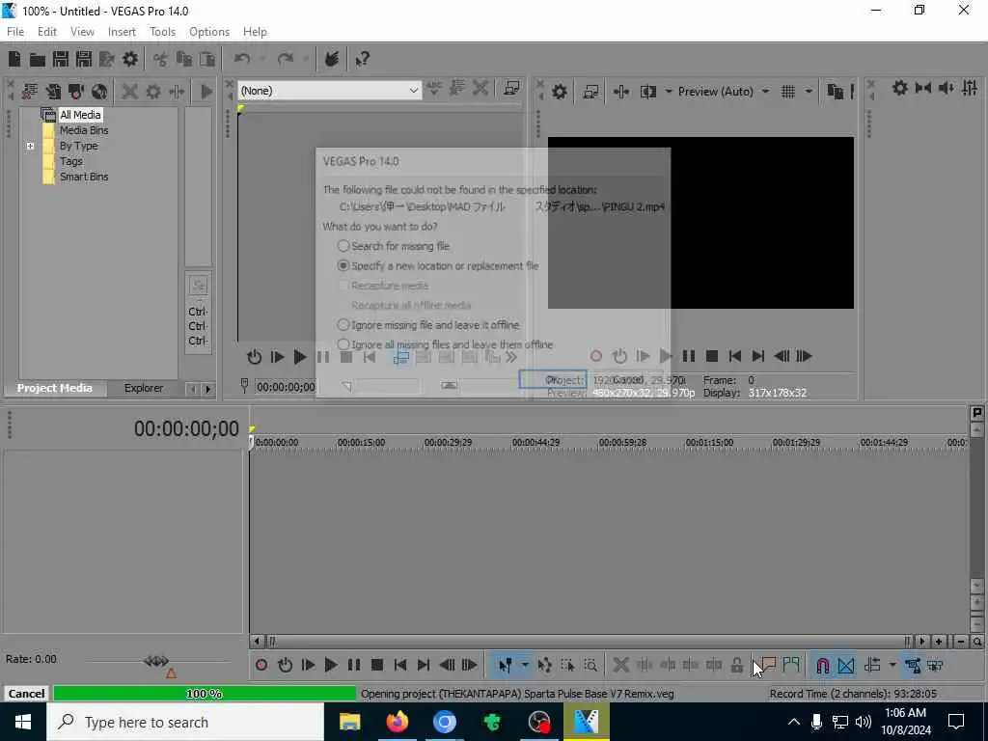The height and width of the screenshot is (741, 988).
Task: Open Project Properties gear in the main toolbar
Action: pyautogui.click(x=130, y=59)
